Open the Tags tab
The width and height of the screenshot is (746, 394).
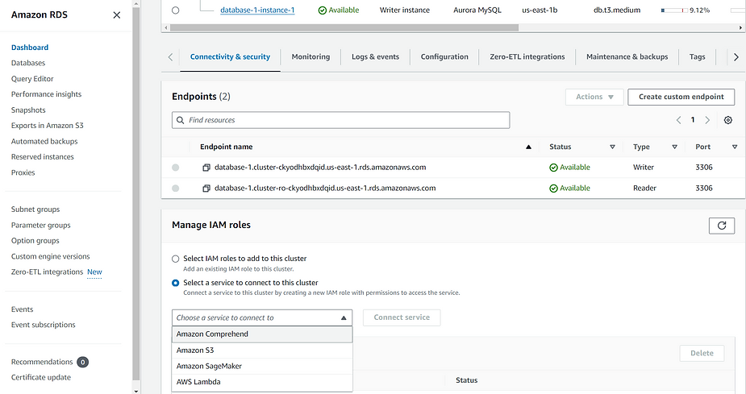point(697,56)
